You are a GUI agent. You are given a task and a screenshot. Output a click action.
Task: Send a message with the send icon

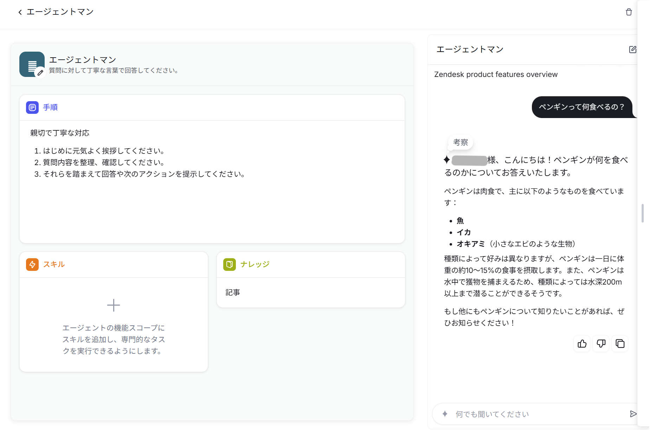pyautogui.click(x=634, y=414)
